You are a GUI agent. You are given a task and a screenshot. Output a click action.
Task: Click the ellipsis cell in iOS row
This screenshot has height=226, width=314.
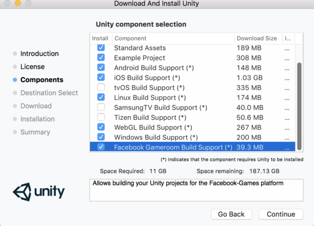pyautogui.click(x=287, y=79)
